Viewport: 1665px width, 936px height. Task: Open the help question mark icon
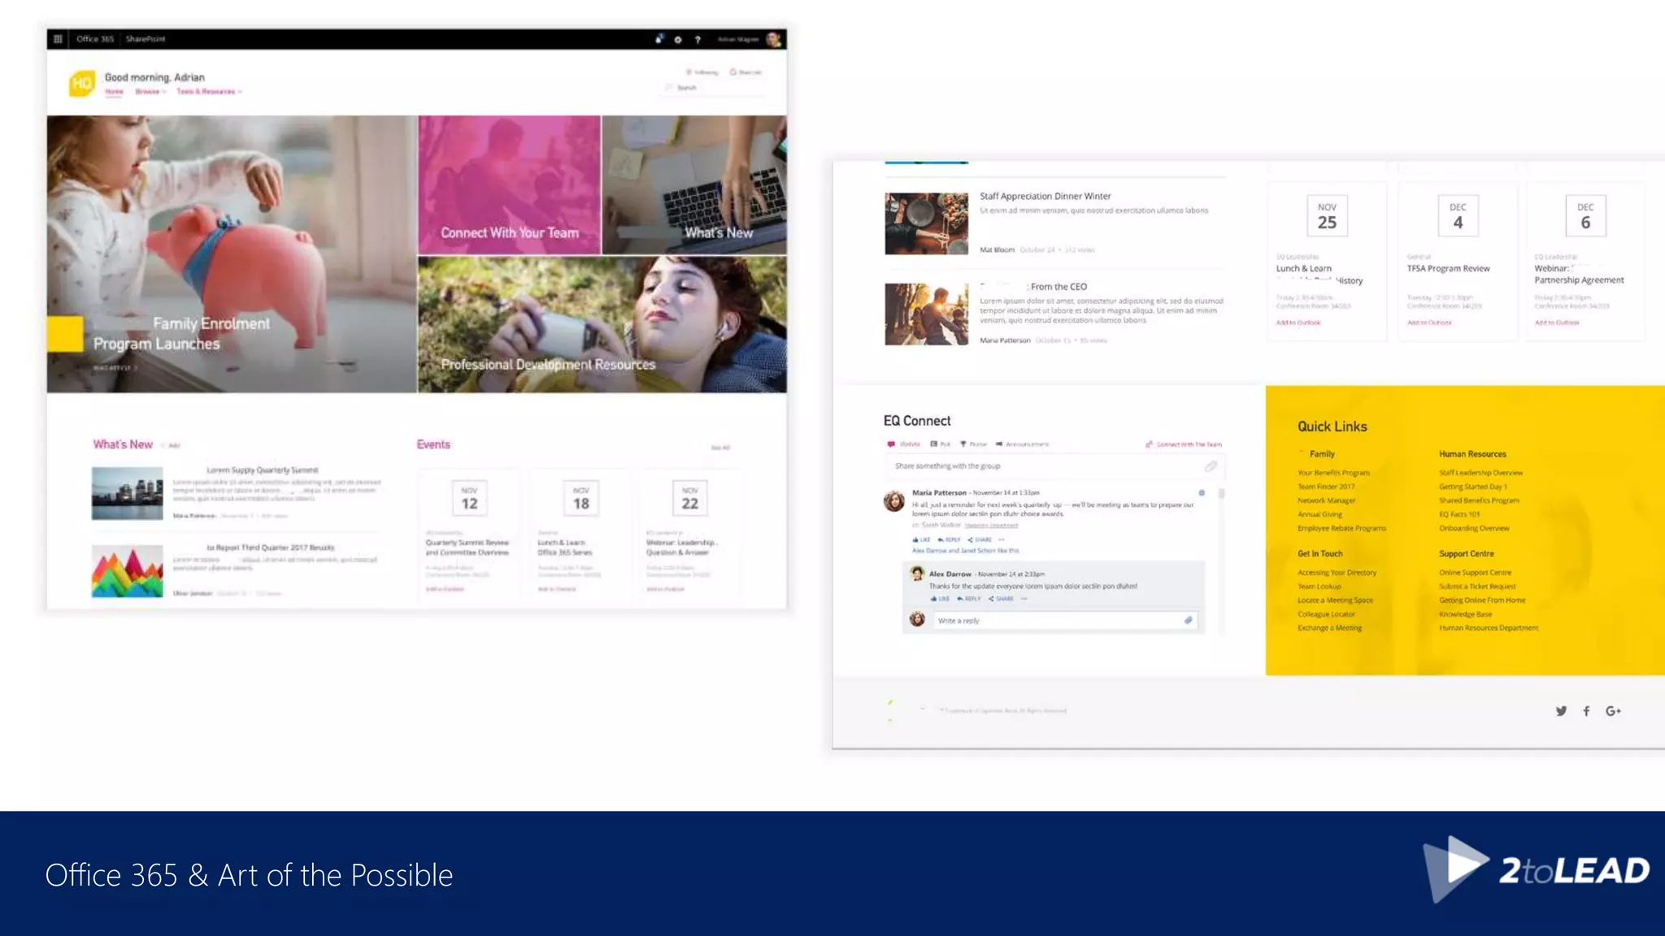click(698, 39)
